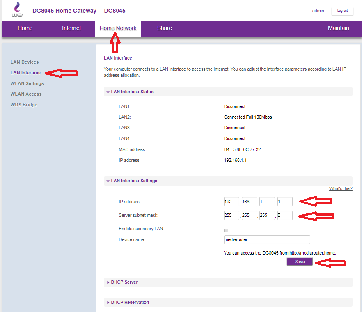The height and width of the screenshot is (312, 362).
Task: Click the DG8045 Home Gateway title
Action: tap(64, 11)
